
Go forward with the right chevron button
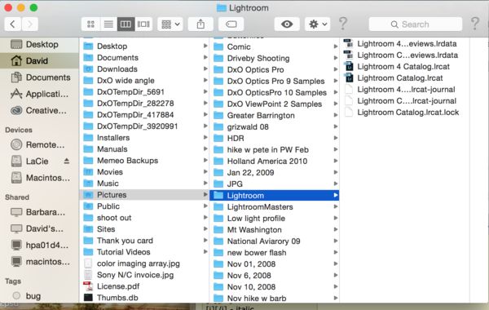(x=30, y=24)
